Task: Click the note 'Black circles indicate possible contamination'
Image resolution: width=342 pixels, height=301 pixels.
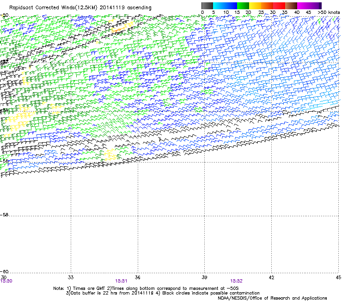Action: tap(211, 293)
